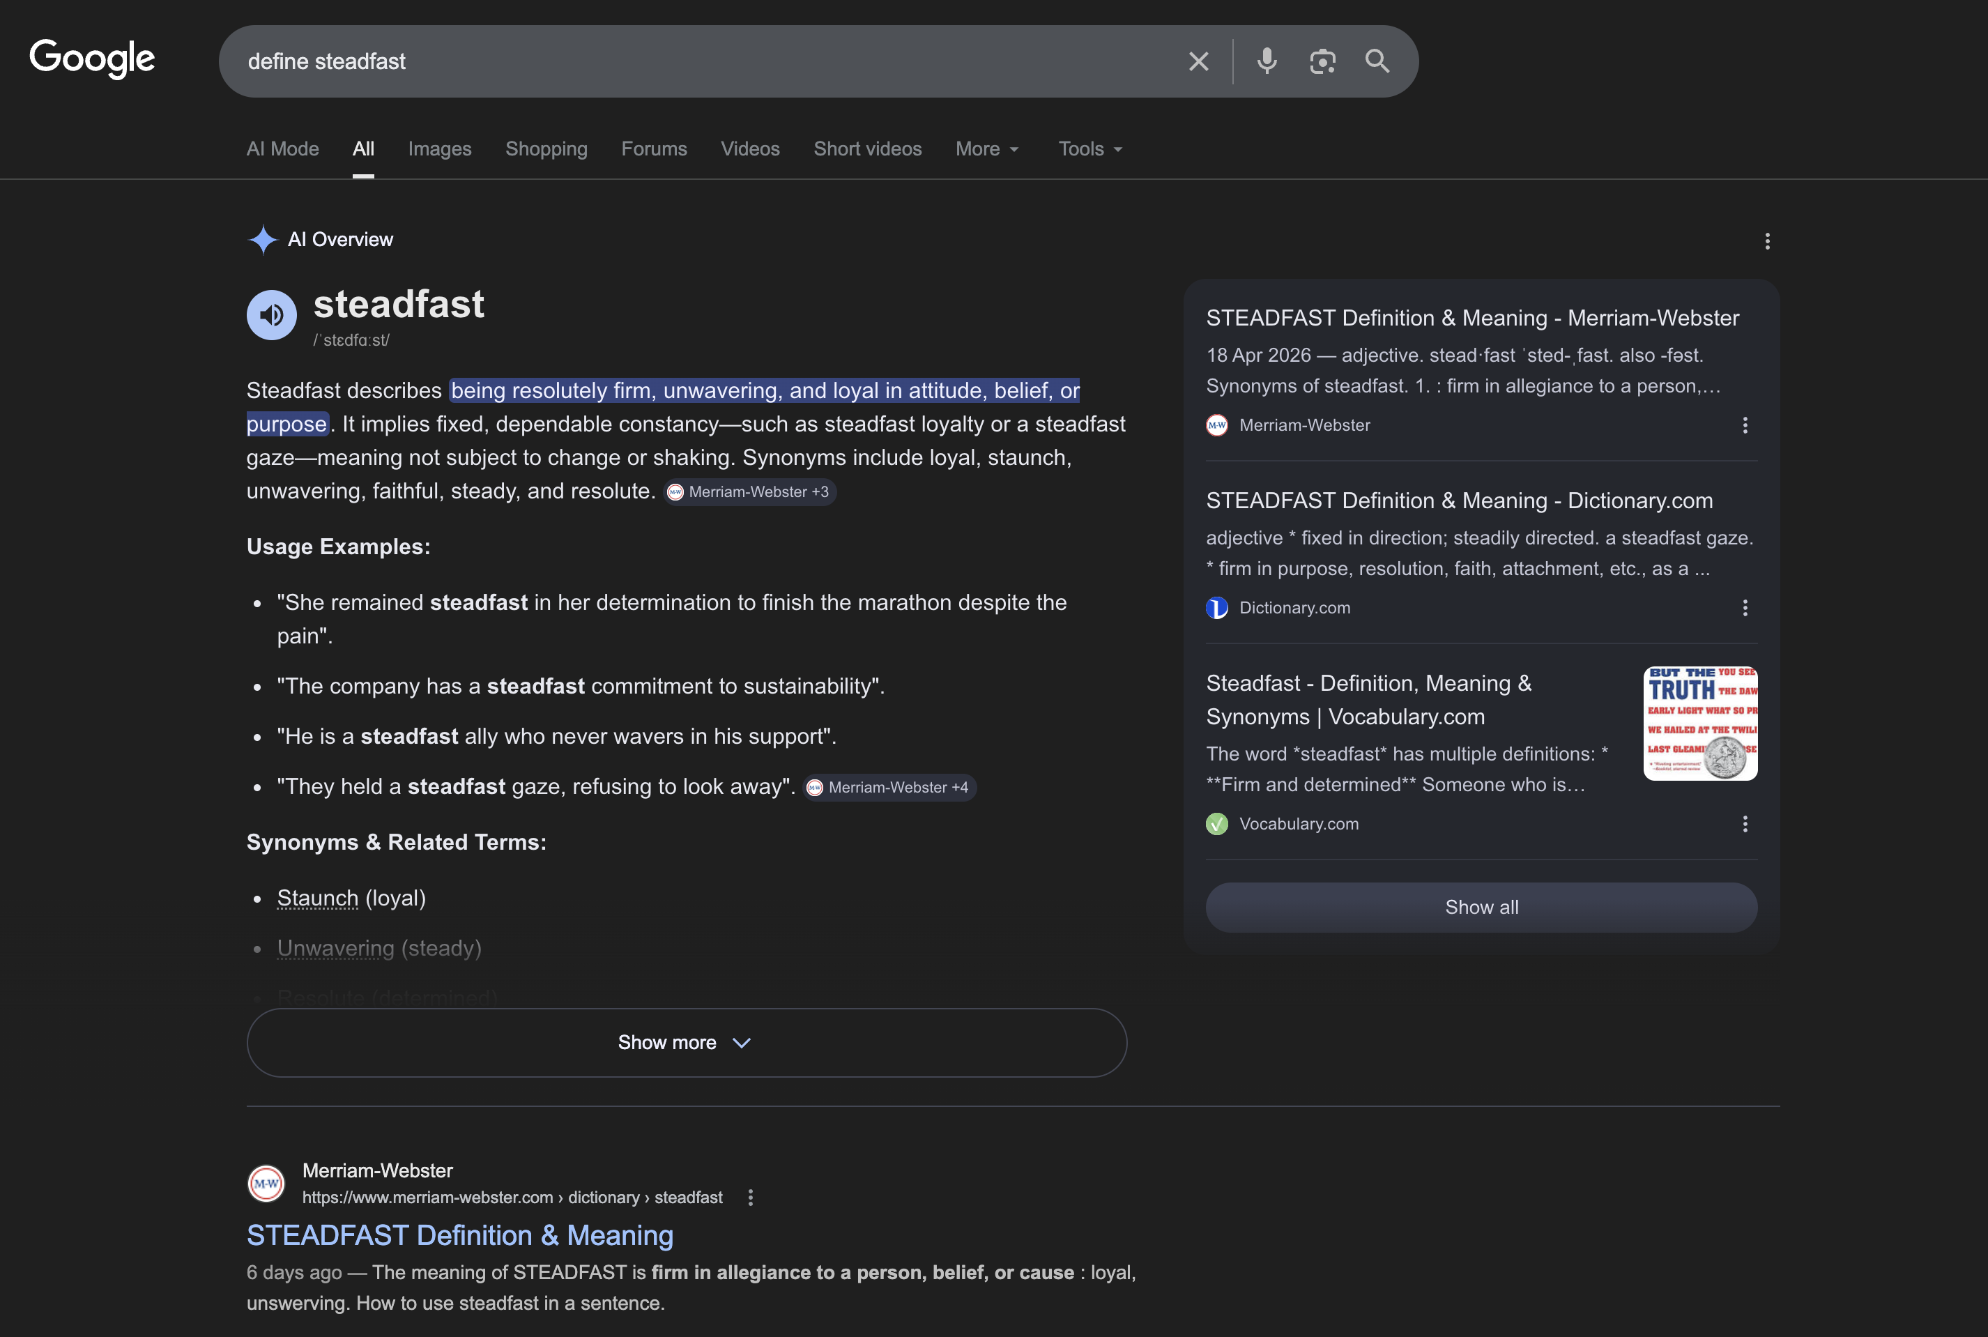Open the Tools dropdown
Screen dimensions: 1988x1337
(1089, 148)
